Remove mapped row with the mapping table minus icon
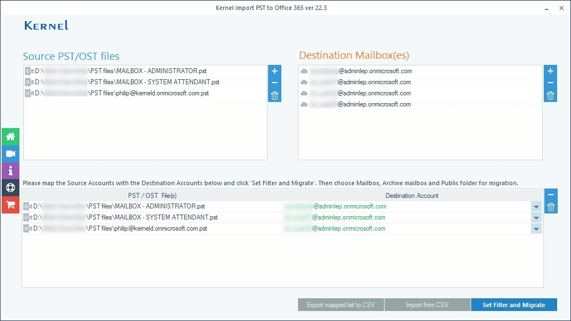This screenshot has width=571, height=321. [x=550, y=195]
